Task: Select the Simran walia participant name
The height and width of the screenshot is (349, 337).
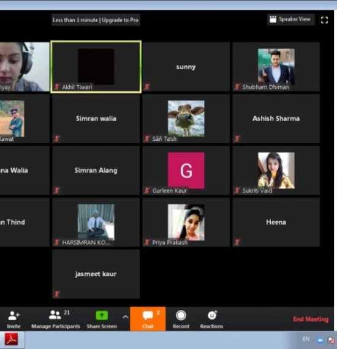Action: click(96, 118)
